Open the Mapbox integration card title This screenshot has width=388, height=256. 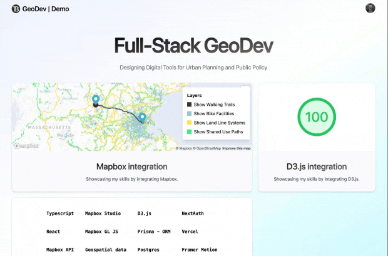tap(132, 166)
